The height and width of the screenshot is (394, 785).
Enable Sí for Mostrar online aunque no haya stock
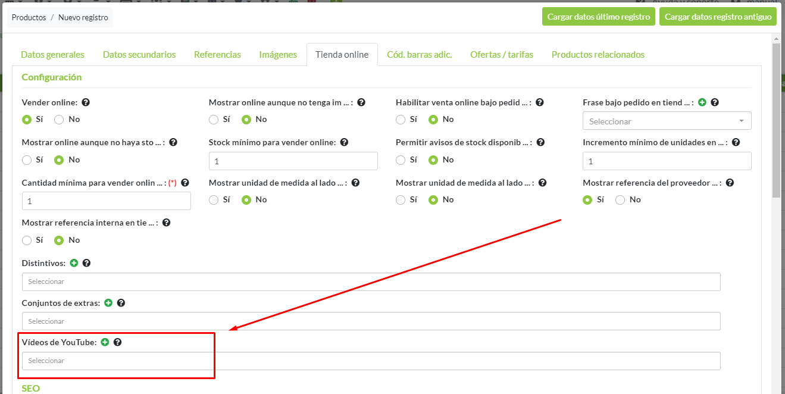pos(27,160)
